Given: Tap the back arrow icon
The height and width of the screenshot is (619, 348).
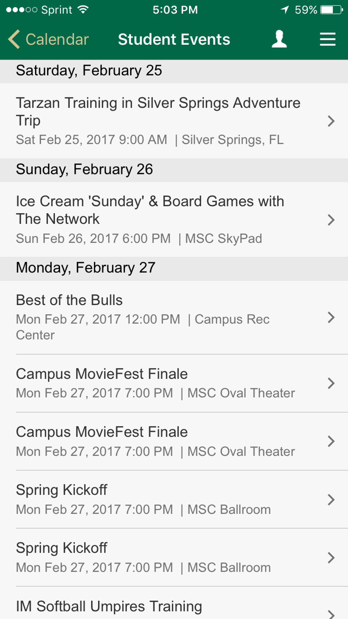Looking at the screenshot, I should pos(14,39).
